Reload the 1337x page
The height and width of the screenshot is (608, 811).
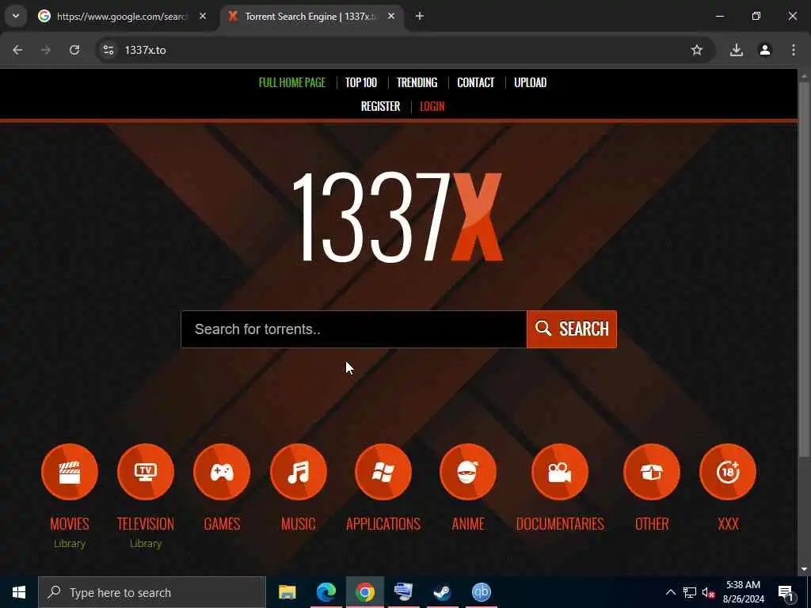click(74, 50)
